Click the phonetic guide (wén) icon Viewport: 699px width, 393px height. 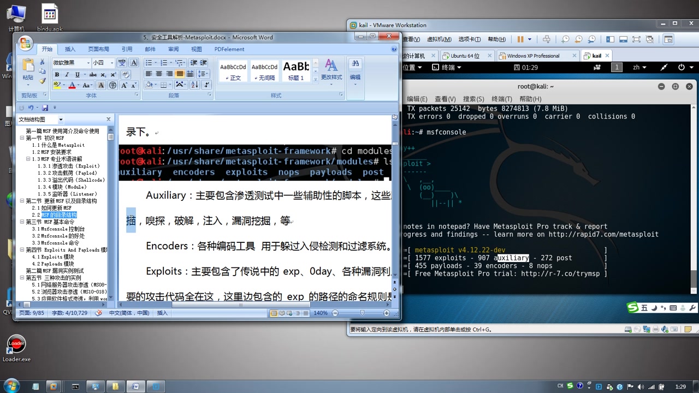click(x=122, y=63)
